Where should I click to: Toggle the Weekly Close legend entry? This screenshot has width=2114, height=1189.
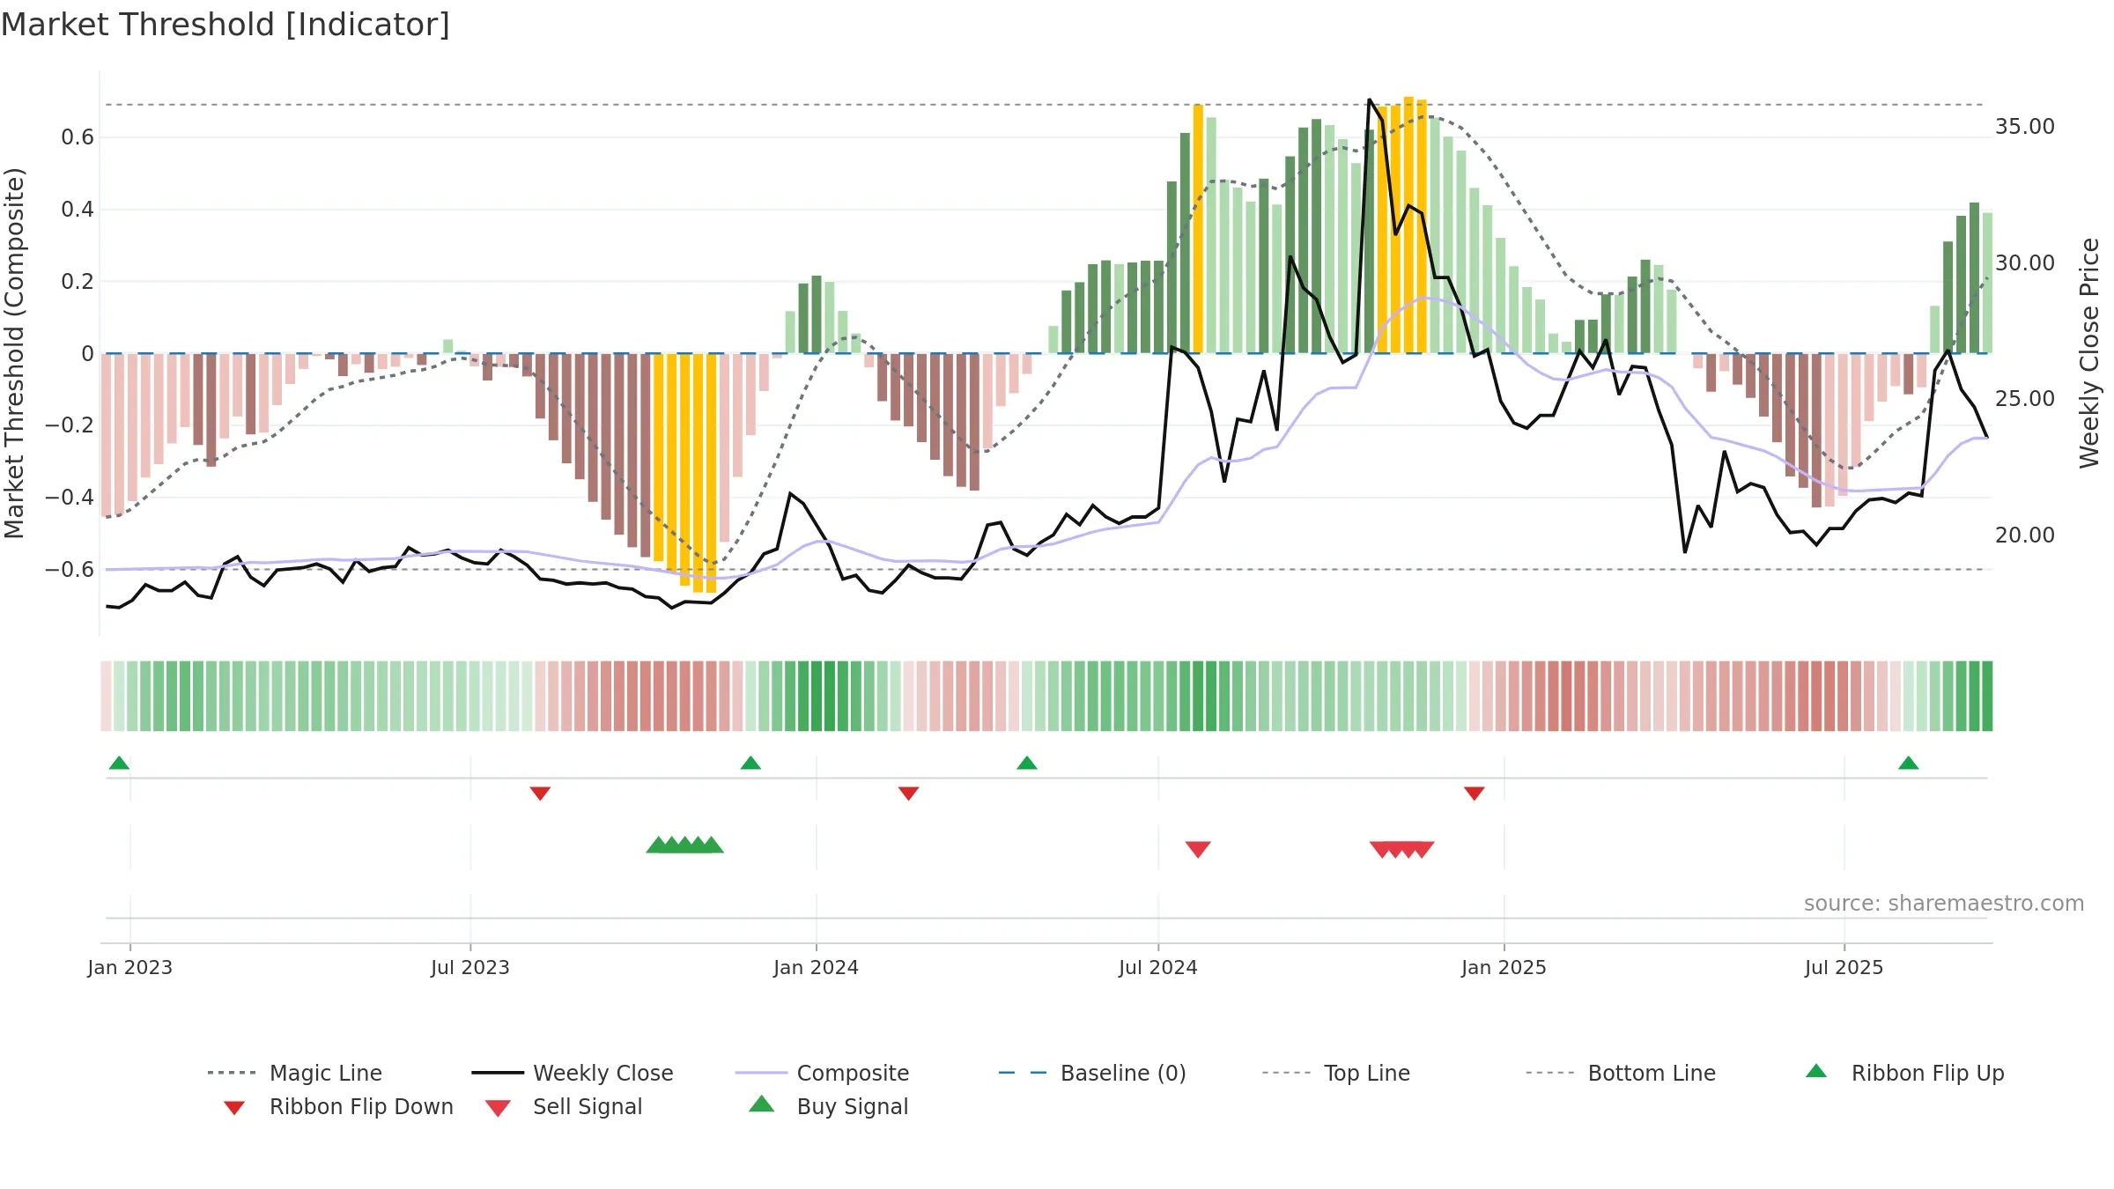[x=573, y=1073]
